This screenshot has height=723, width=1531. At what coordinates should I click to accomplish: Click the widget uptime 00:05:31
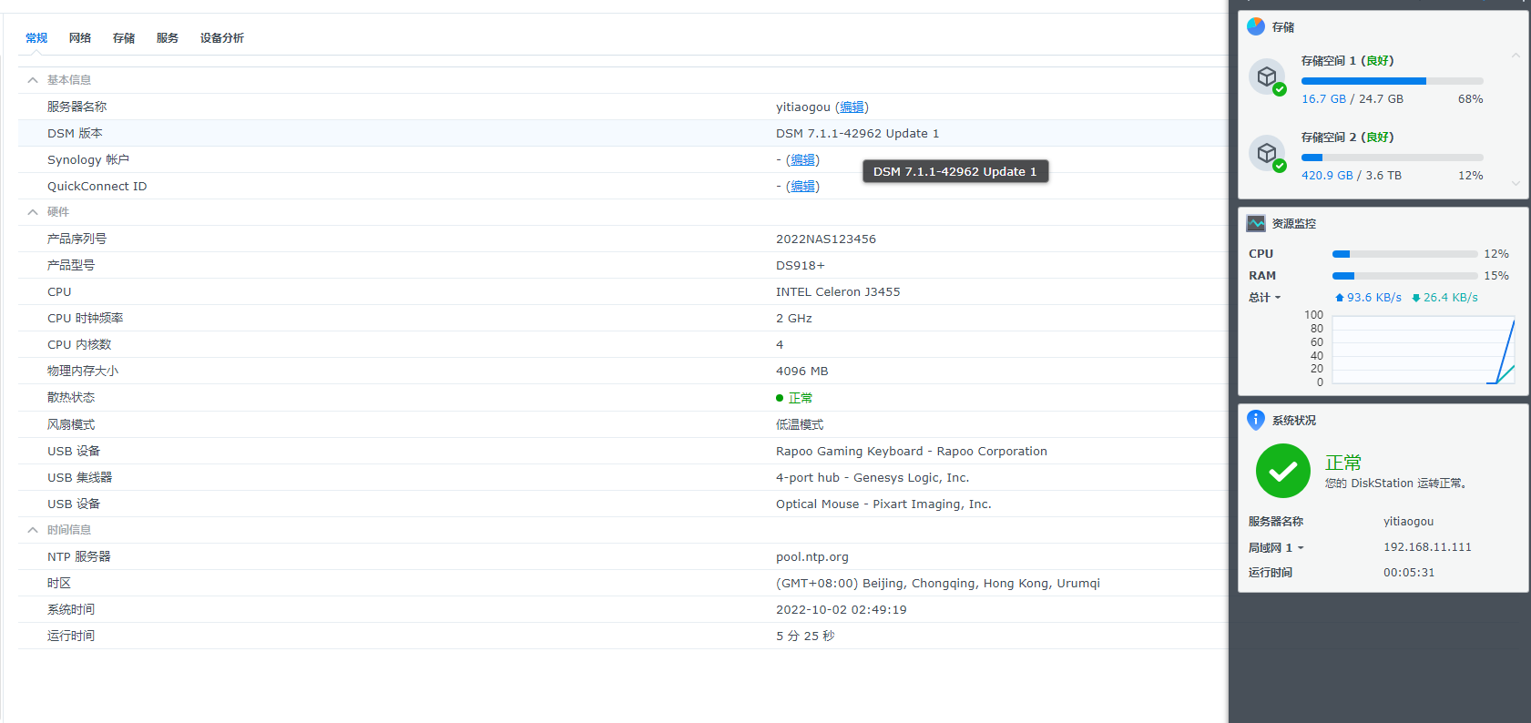click(1409, 573)
